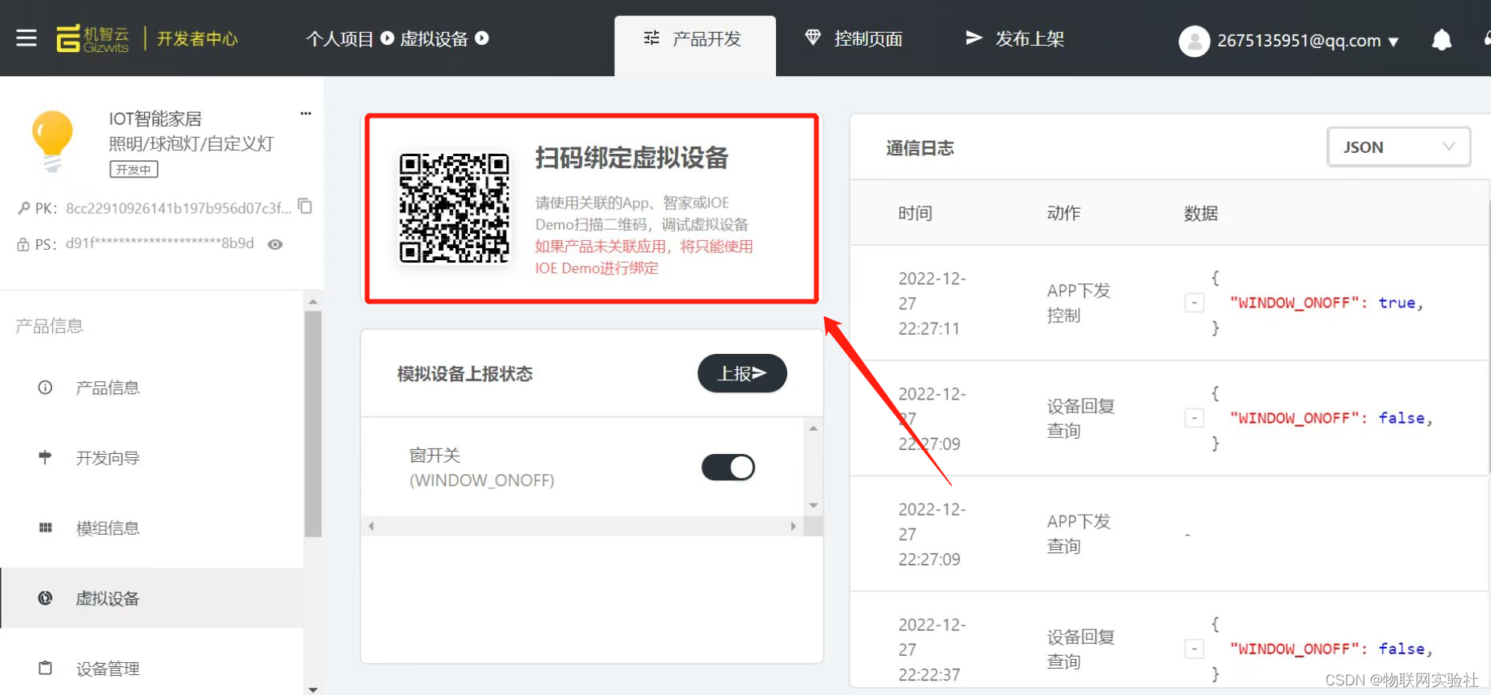
Task: Click the 开发者中心 link
Action: tap(197, 38)
